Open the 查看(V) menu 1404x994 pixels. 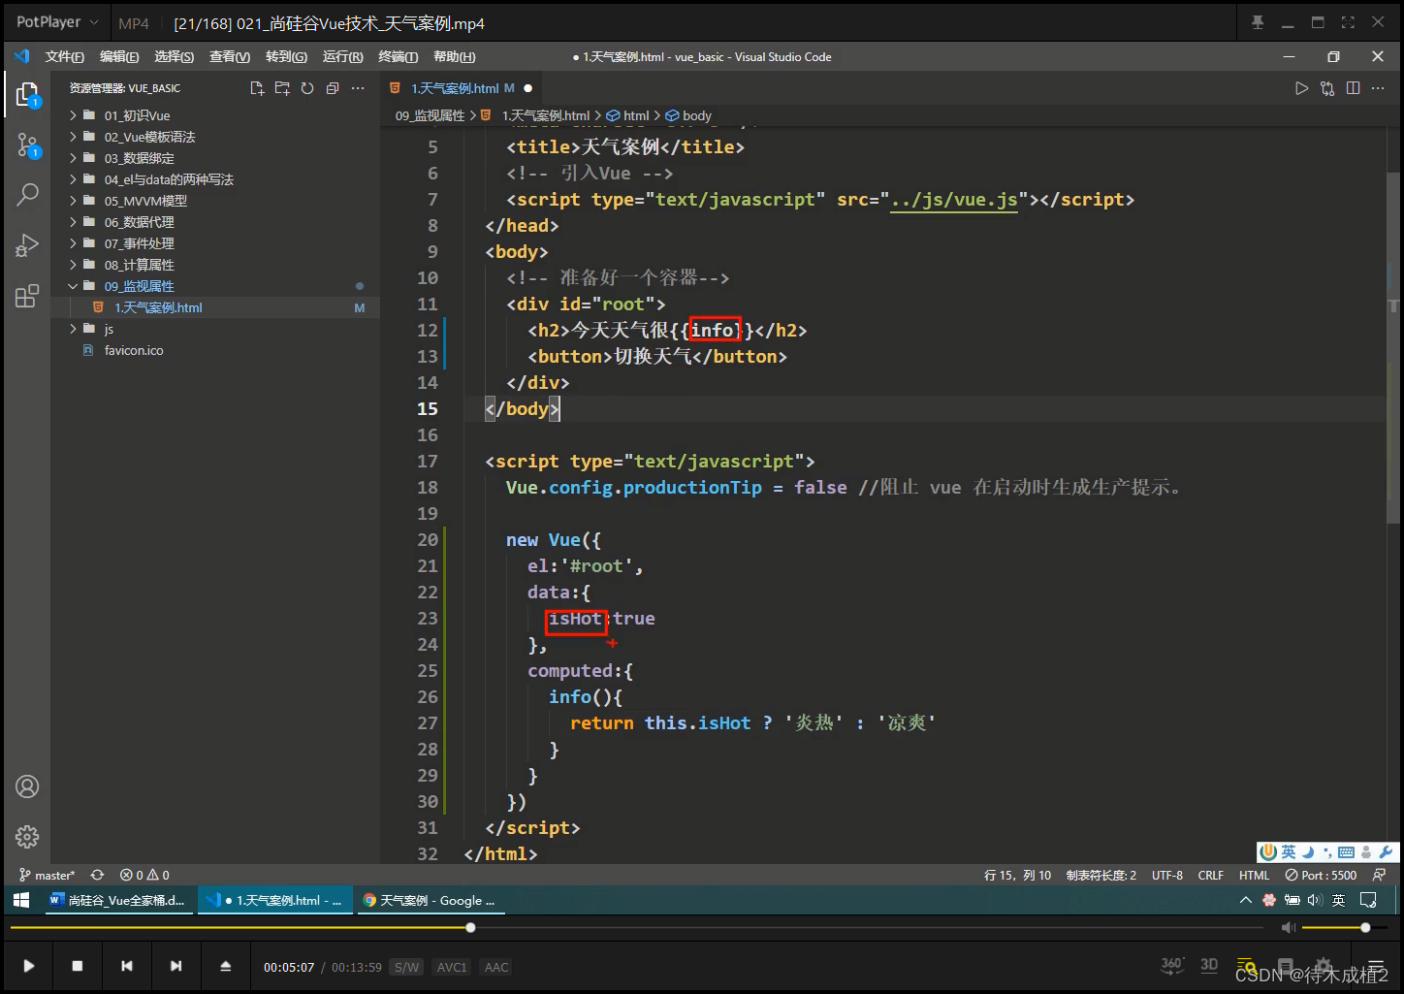pos(230,57)
